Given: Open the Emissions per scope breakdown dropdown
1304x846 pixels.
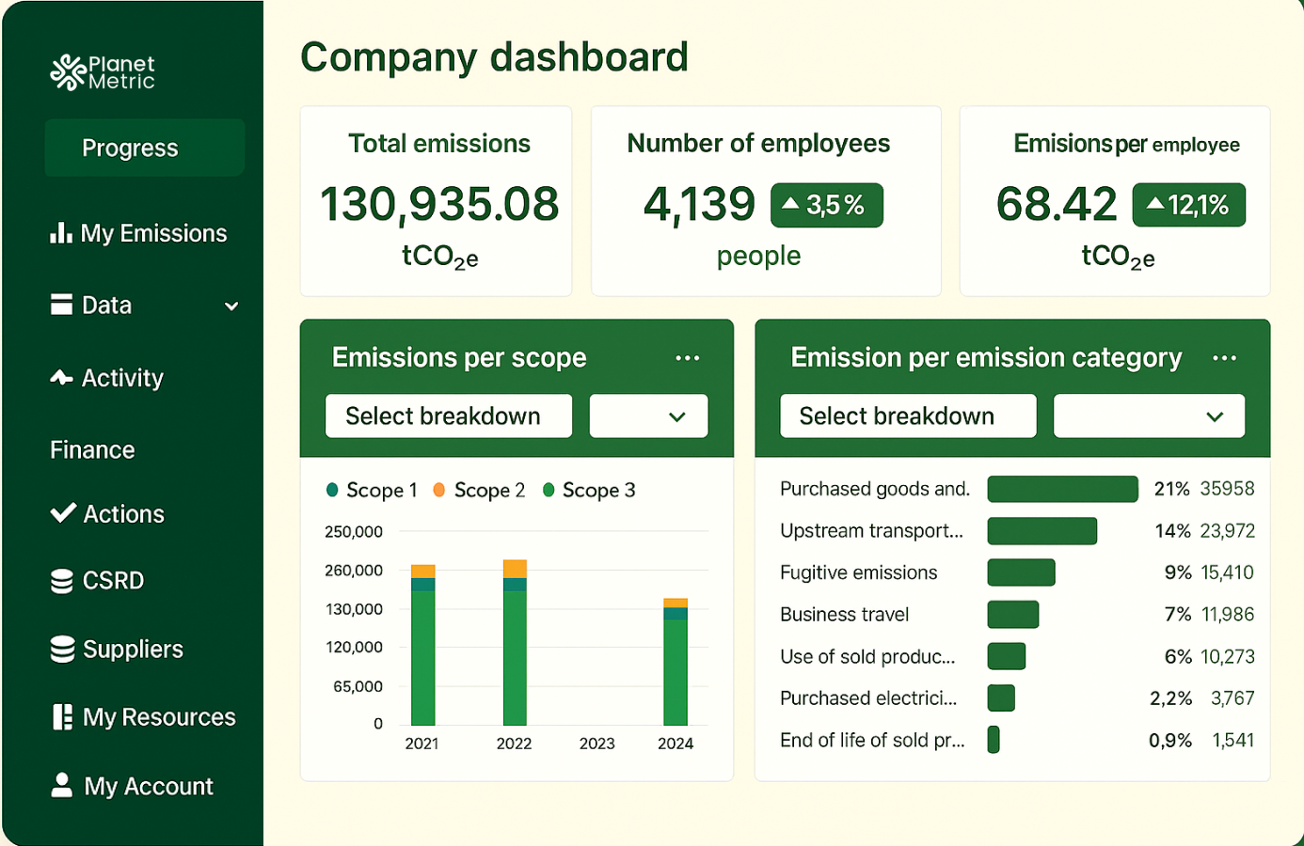Looking at the screenshot, I should tap(648, 416).
